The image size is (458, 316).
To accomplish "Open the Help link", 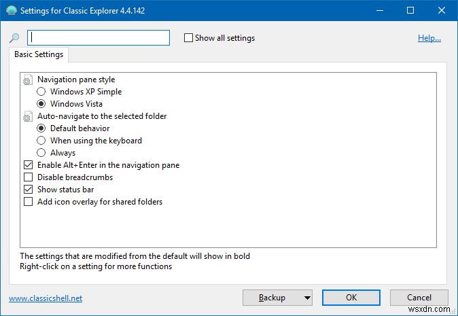I will coord(429,38).
